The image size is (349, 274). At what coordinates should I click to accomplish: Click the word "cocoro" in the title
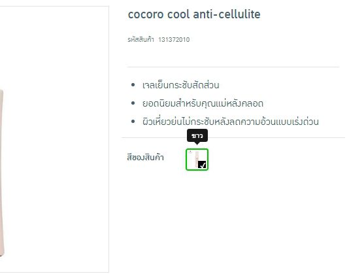point(146,14)
